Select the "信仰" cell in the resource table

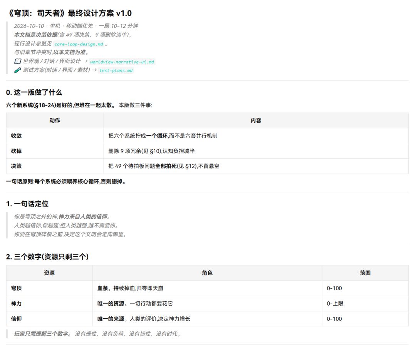[x=49, y=319]
